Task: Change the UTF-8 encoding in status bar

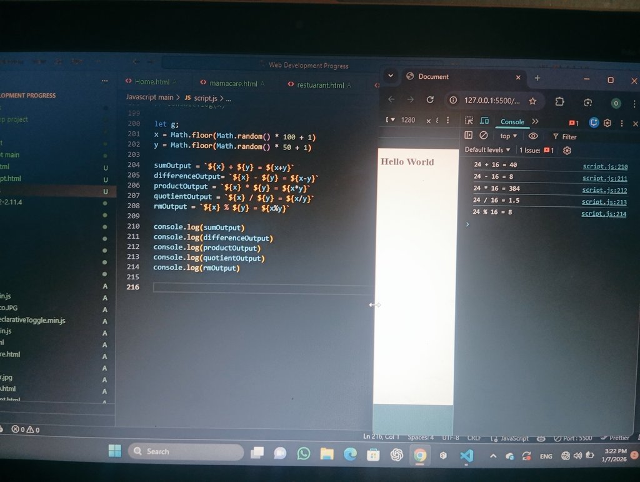Action: coord(450,438)
